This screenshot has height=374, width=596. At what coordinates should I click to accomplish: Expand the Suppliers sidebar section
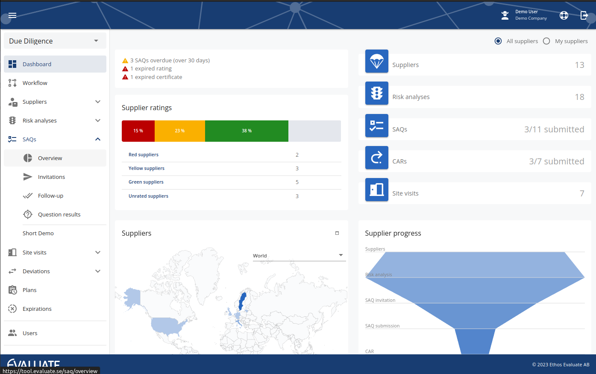[98, 102]
